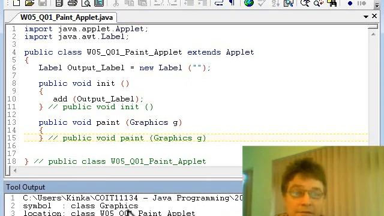Click the split box above the vertical scrollbar
The height and width of the screenshot is (216, 384).
tap(373, 26)
